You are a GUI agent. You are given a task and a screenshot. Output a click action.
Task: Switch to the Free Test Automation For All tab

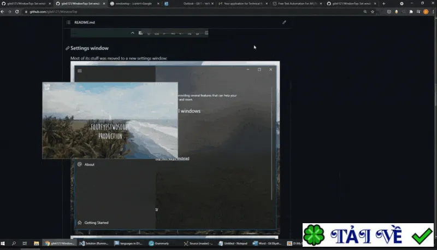[297, 4]
